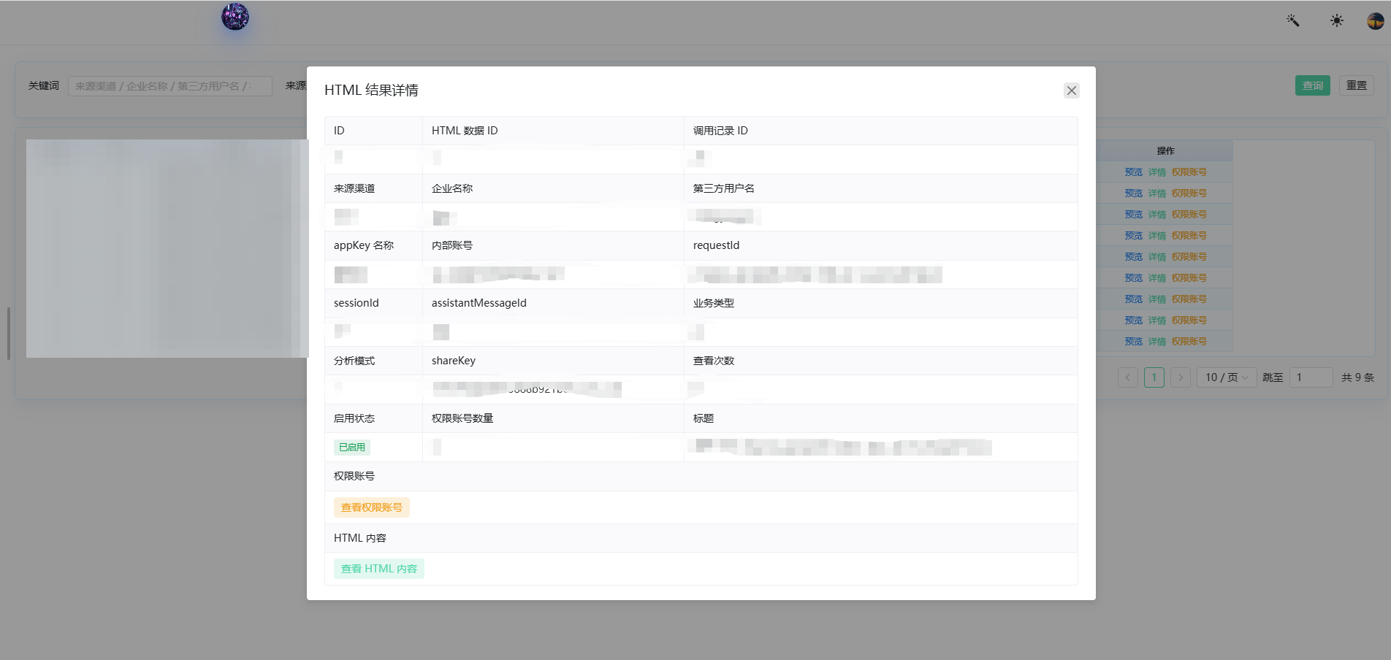Click the requestId label

pos(717,245)
